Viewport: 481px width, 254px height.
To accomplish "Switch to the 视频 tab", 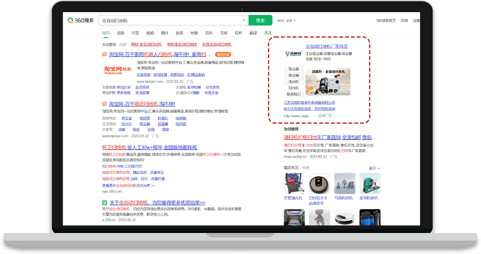I will 150,33.
